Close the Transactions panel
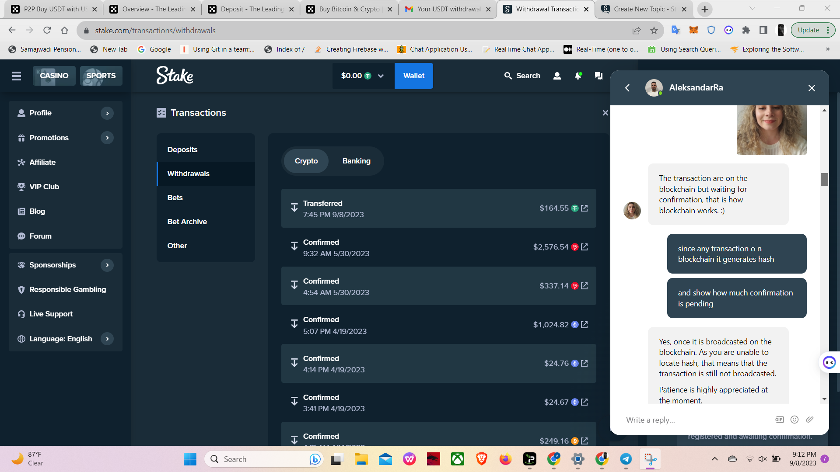This screenshot has width=840, height=472. 605,113
